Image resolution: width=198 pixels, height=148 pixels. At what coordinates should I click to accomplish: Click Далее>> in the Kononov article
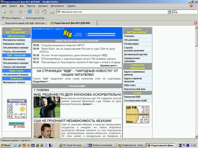88,104
